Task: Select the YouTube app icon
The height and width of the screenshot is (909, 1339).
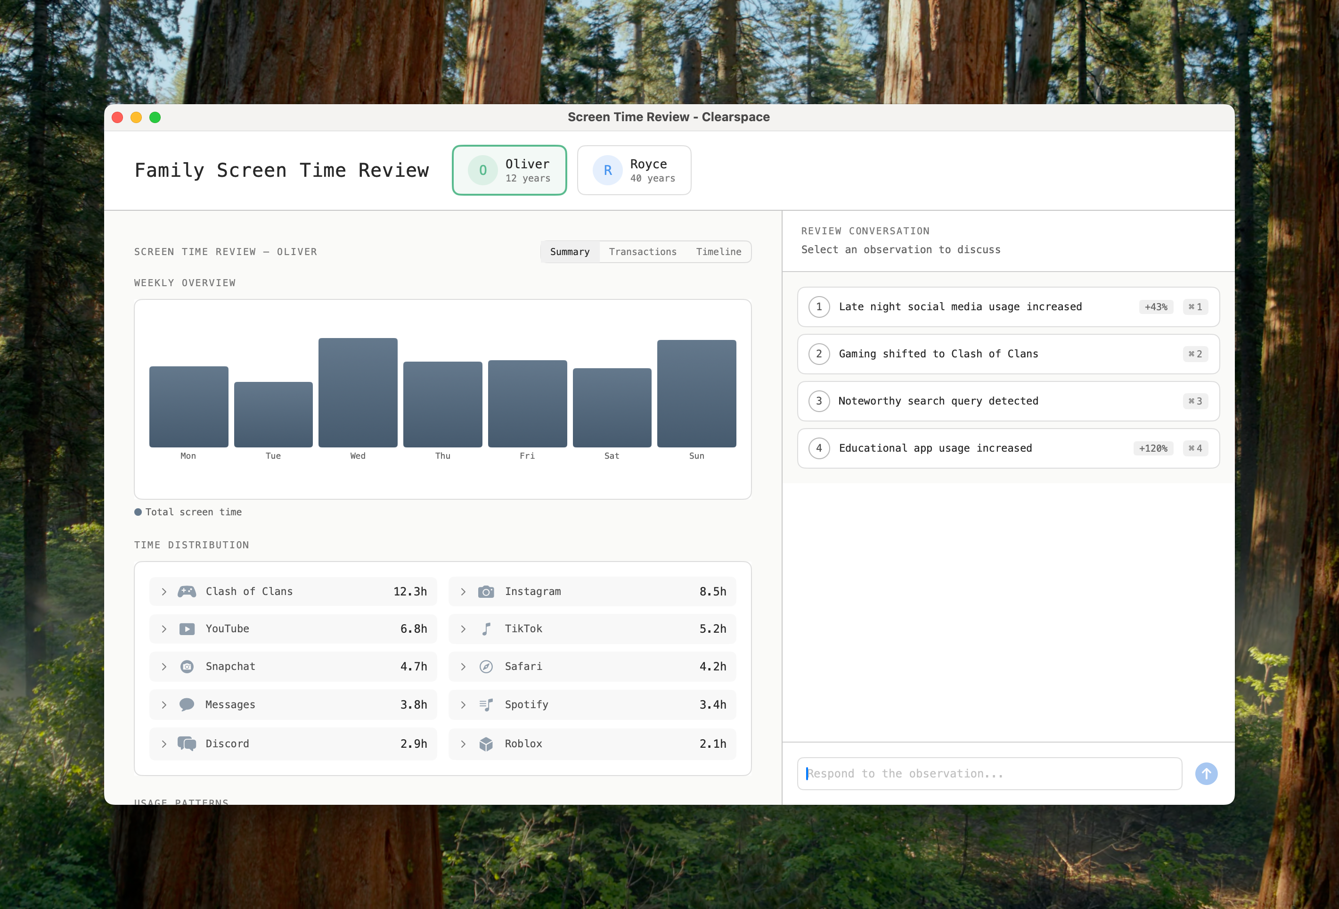Action: click(x=187, y=629)
